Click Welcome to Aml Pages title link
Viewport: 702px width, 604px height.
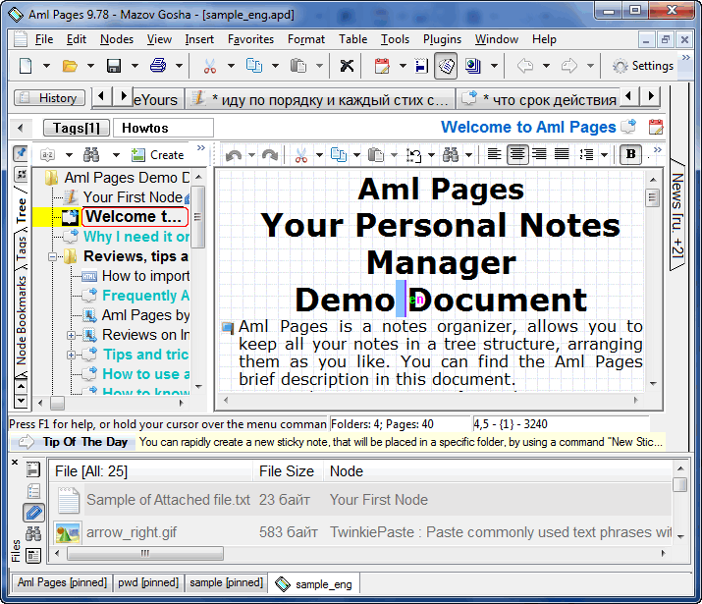(528, 127)
